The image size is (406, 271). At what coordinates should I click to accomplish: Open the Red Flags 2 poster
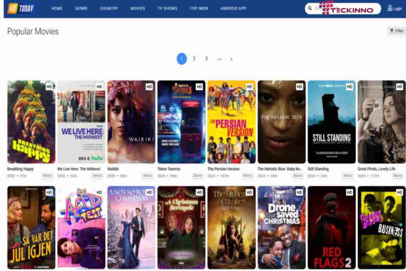331,227
